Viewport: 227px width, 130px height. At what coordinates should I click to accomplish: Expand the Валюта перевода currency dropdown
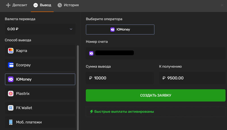tap(40, 29)
